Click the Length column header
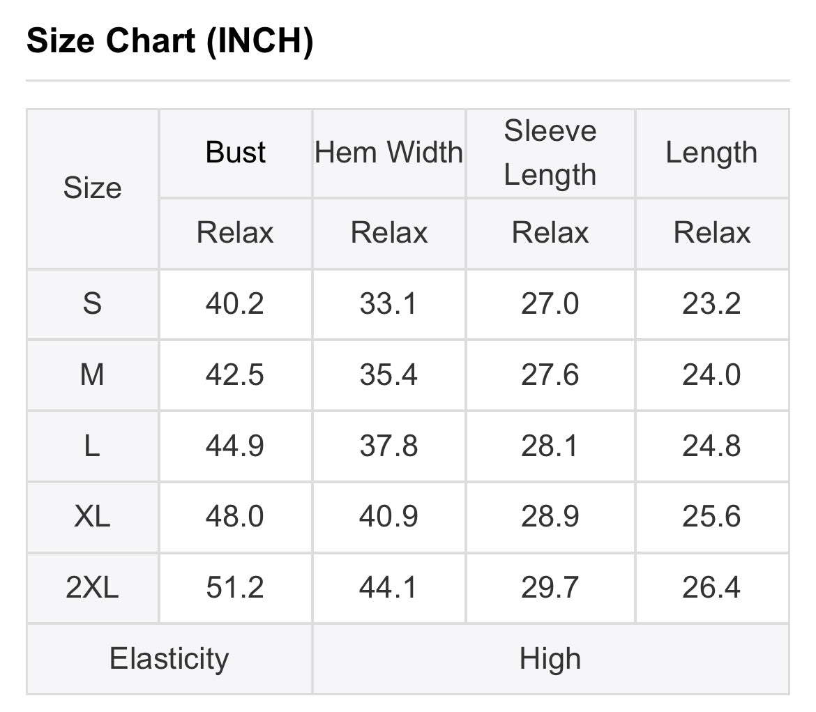Image resolution: width=816 pixels, height=712 pixels. [x=711, y=153]
